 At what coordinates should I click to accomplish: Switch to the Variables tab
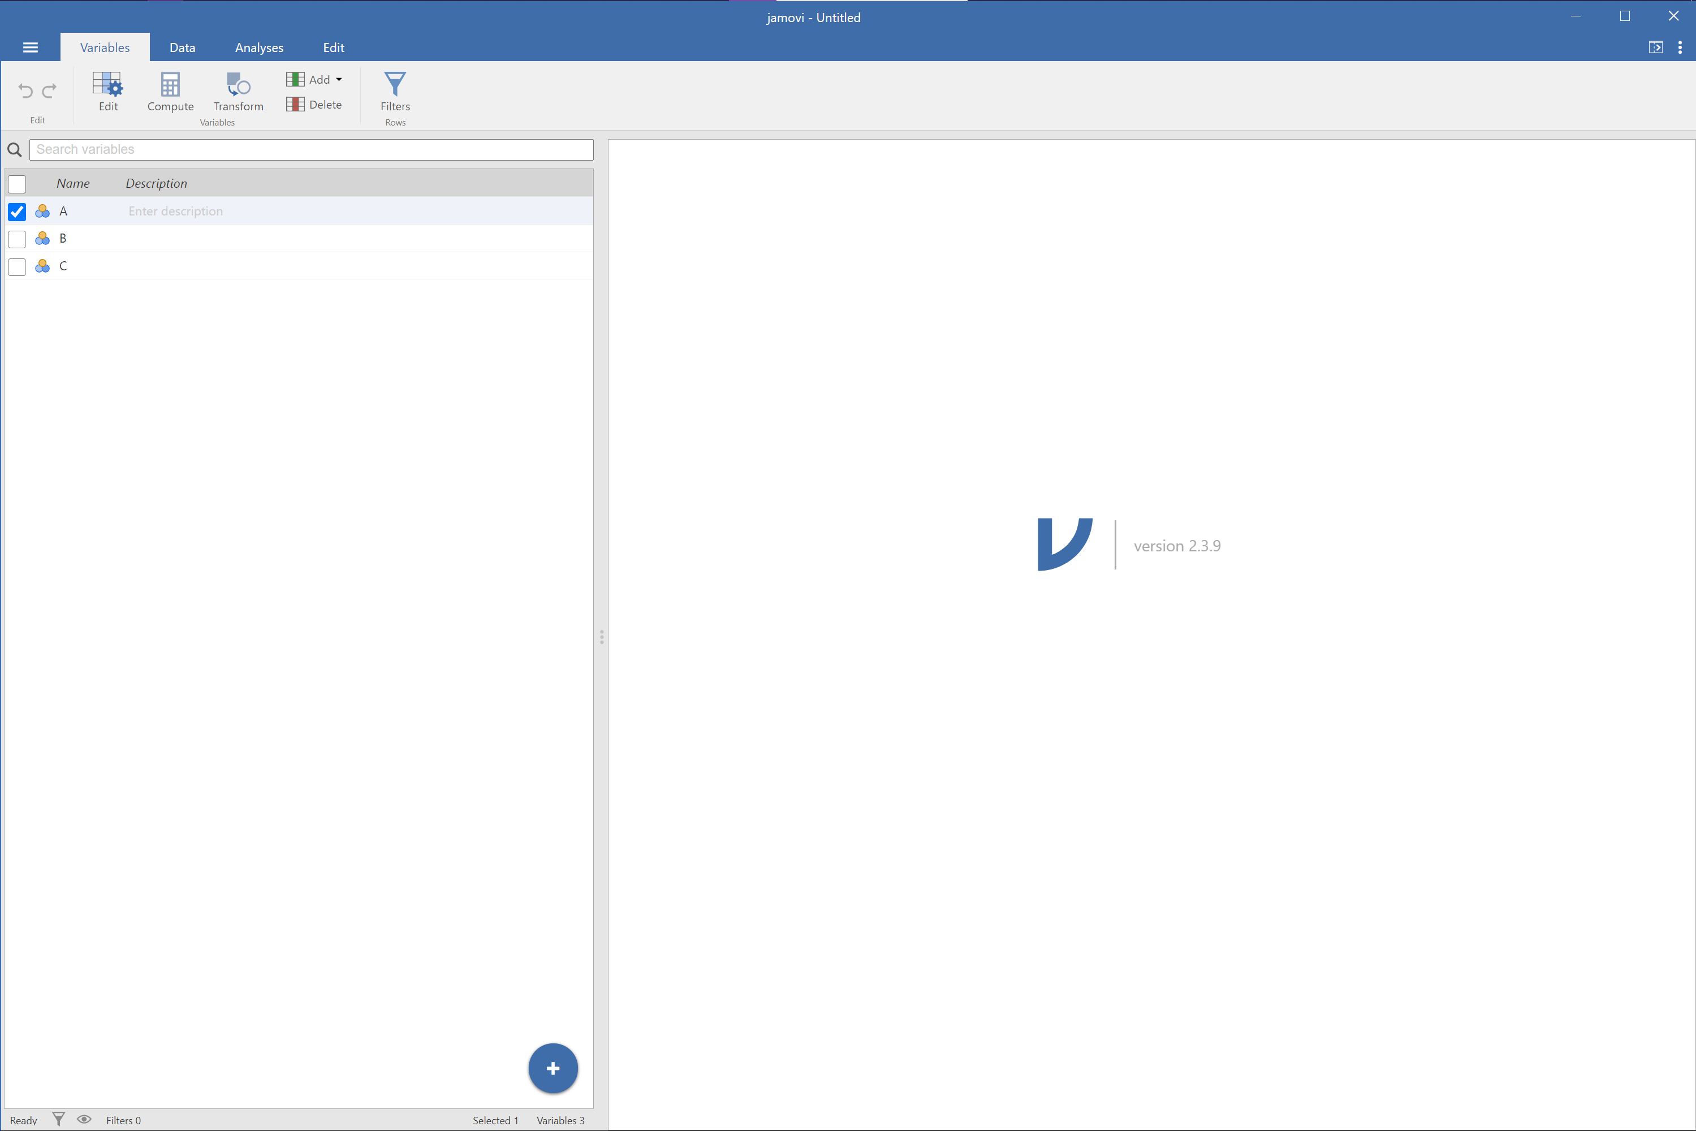coord(105,48)
